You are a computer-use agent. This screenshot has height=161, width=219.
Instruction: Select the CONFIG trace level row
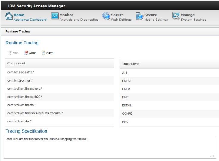pos(127,114)
